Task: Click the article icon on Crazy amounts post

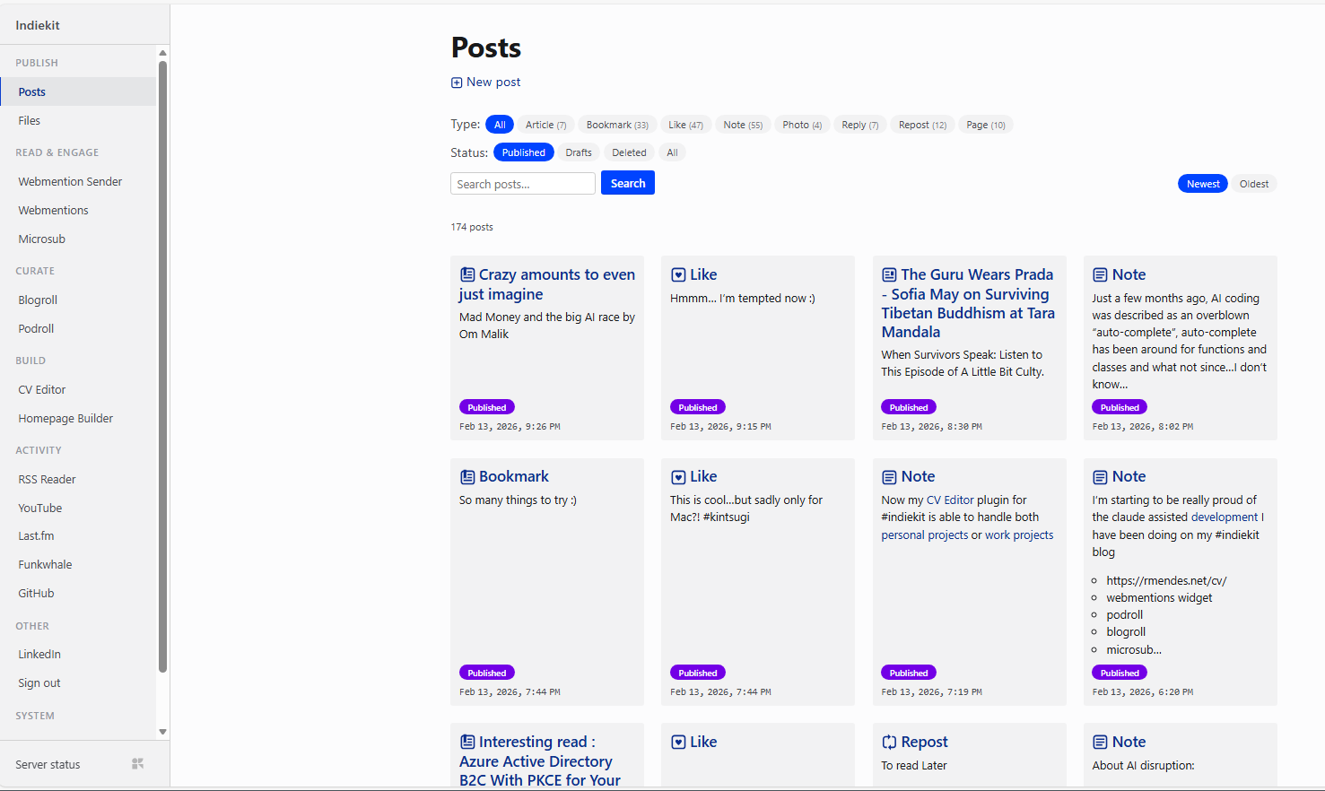Action: pos(467,274)
